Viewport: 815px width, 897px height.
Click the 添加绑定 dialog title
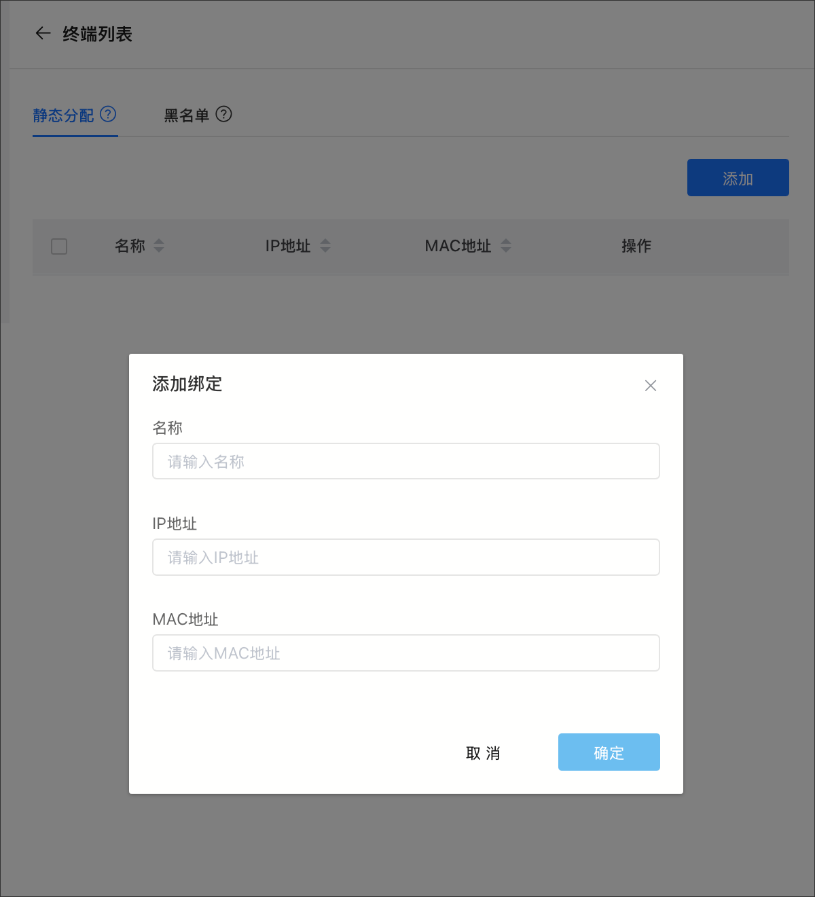pyautogui.click(x=187, y=384)
